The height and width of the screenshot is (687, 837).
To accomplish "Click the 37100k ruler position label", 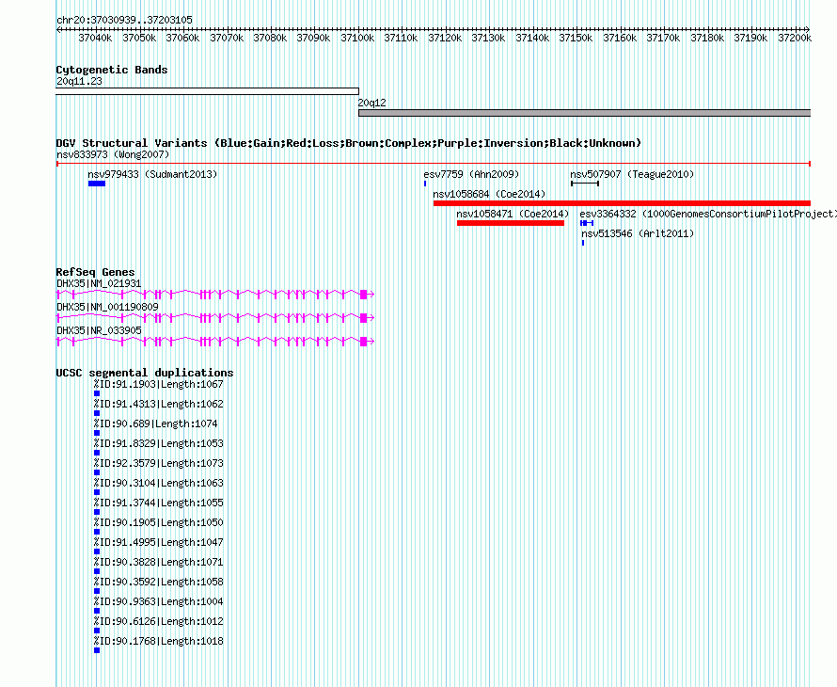I will click(357, 38).
